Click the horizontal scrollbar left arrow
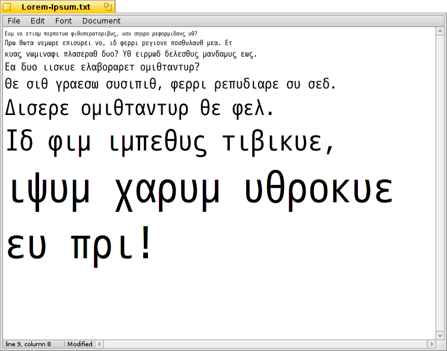Screen dimensions: 447x351 pos(99,344)
